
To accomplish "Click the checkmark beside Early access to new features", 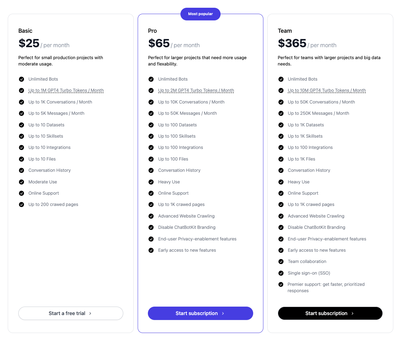I will [x=151, y=250].
